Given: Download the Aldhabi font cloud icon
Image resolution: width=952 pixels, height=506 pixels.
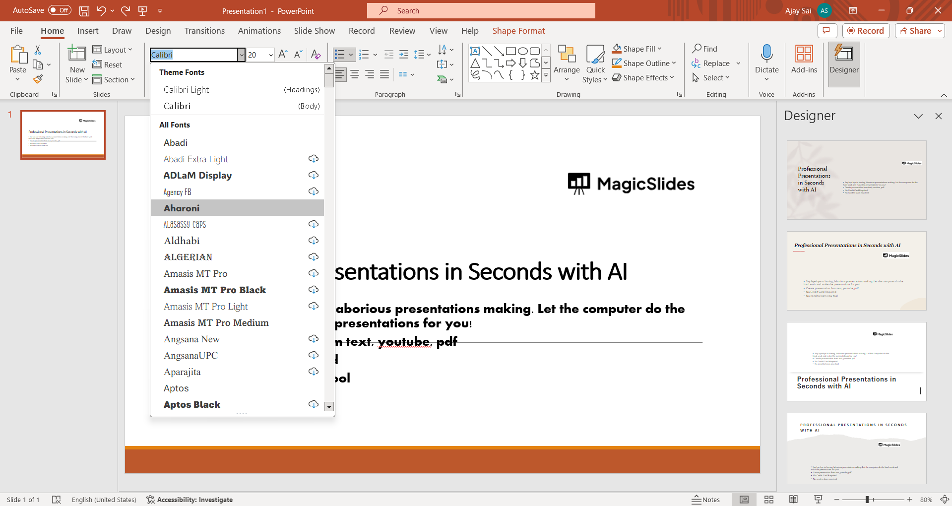Looking at the screenshot, I should coord(314,241).
